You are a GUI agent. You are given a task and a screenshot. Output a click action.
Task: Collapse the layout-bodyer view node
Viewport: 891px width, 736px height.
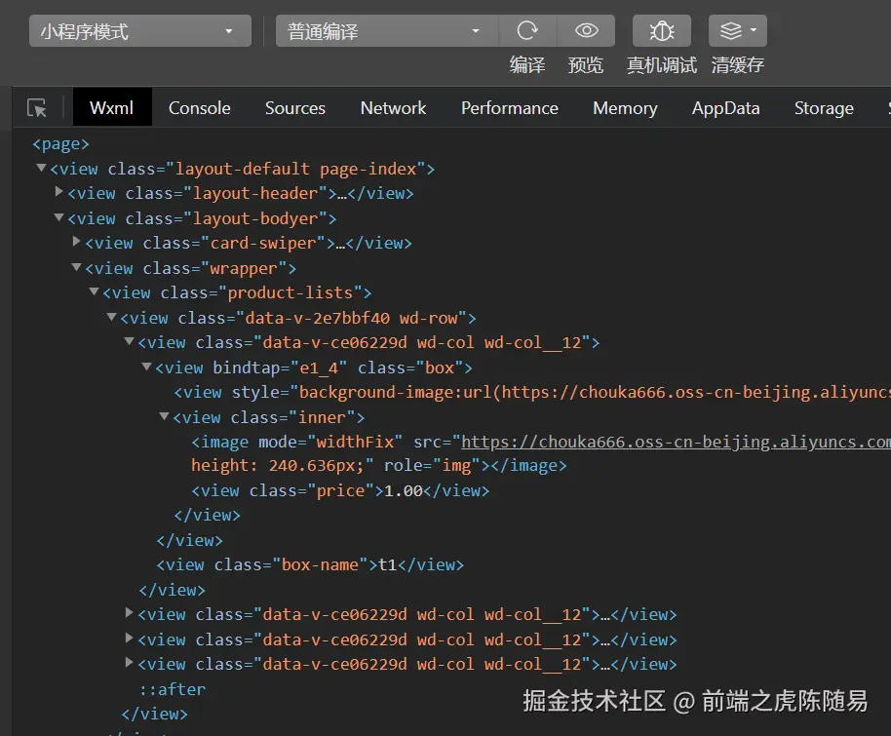click(58, 217)
